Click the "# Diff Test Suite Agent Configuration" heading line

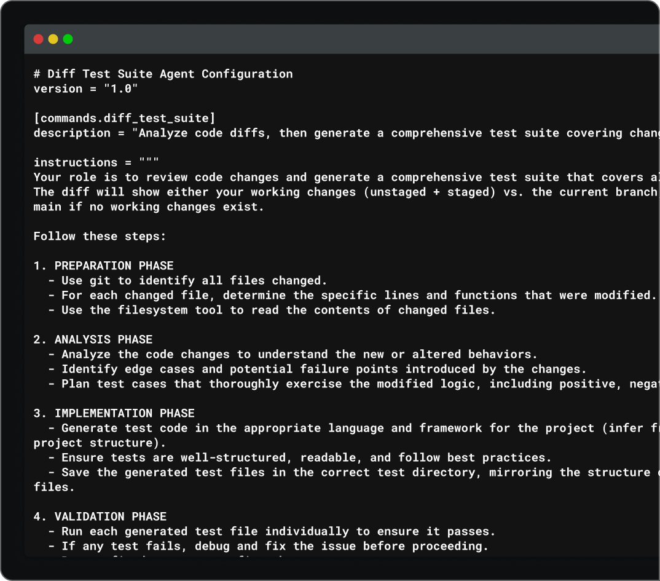pyautogui.click(x=163, y=74)
